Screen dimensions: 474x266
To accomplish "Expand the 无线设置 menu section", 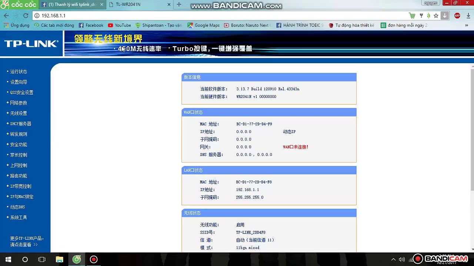I will point(19,113).
